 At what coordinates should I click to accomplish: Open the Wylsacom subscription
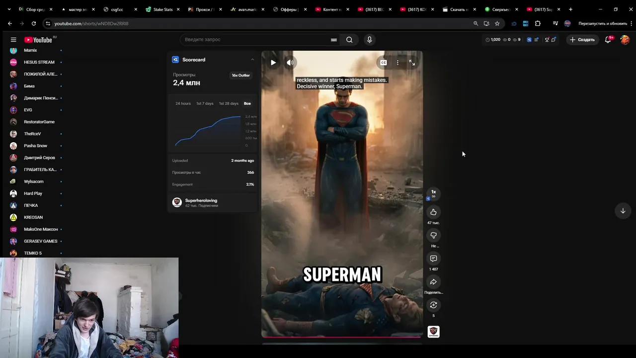(34, 181)
